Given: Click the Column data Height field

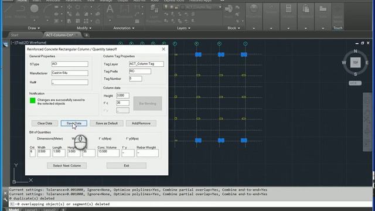Looking at the screenshot, I should point(122,96).
